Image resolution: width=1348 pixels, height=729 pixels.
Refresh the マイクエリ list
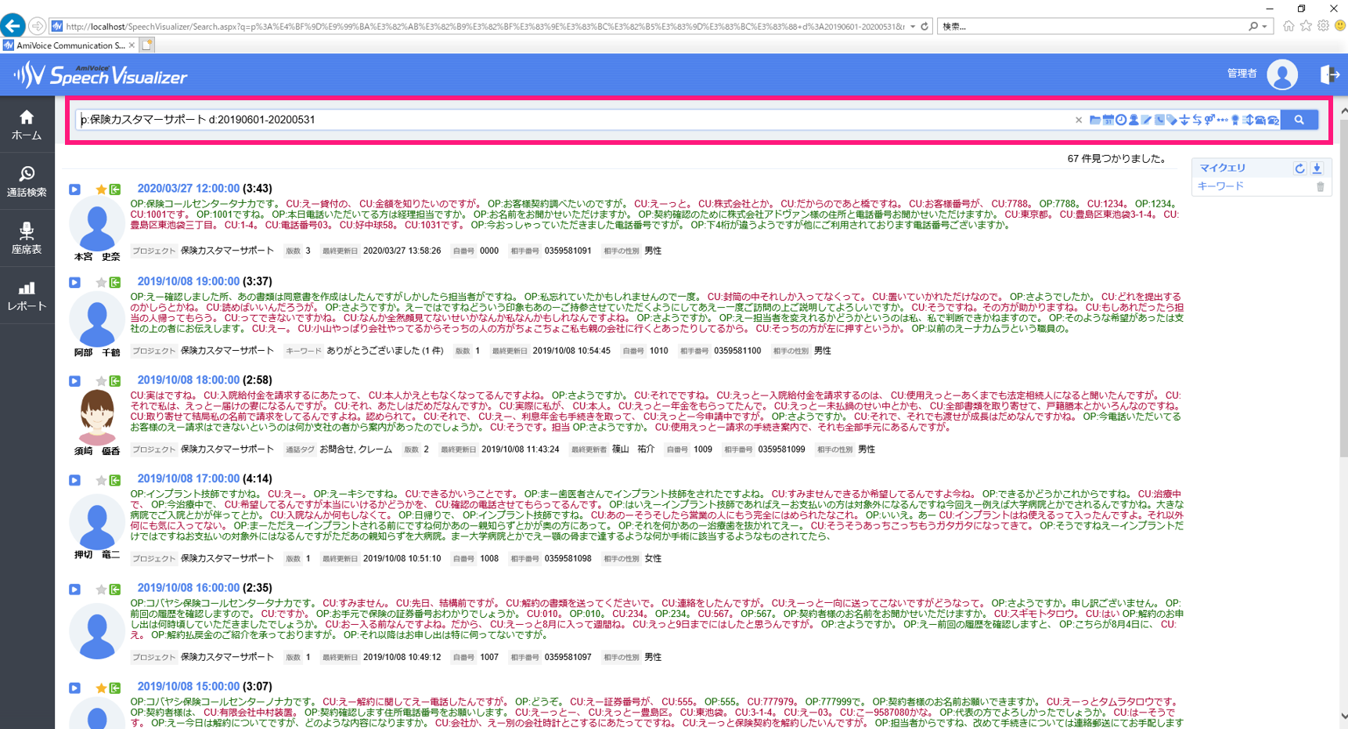pyautogui.click(x=1299, y=168)
